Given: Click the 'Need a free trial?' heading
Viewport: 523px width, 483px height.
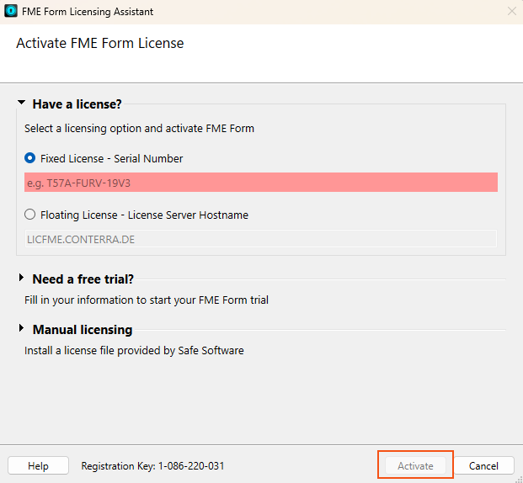Looking at the screenshot, I should click(x=83, y=279).
